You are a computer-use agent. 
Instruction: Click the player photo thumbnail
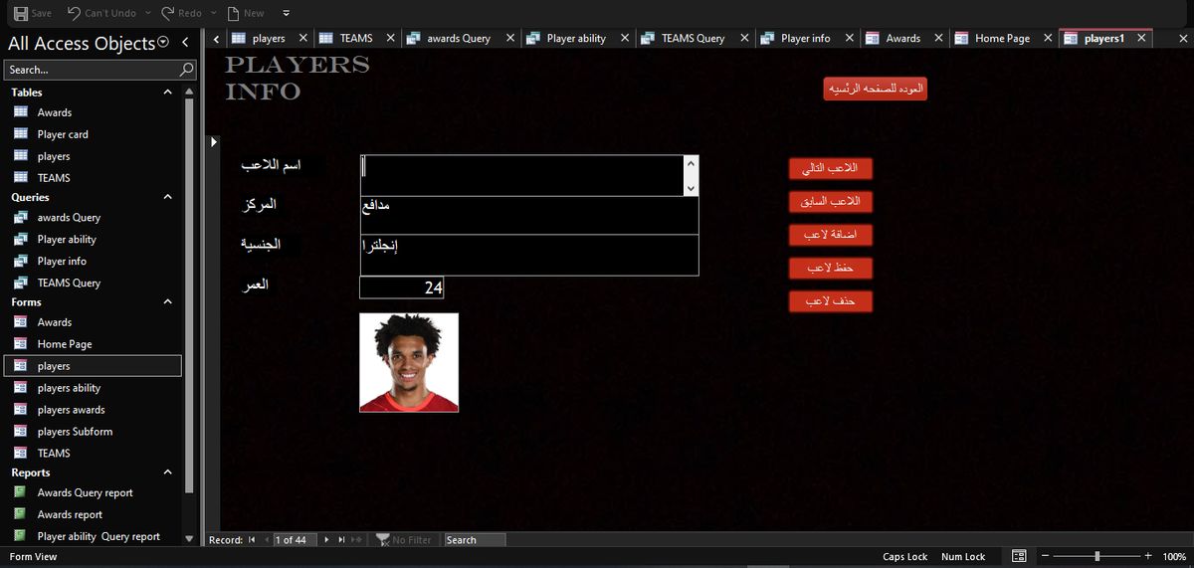pyautogui.click(x=409, y=362)
